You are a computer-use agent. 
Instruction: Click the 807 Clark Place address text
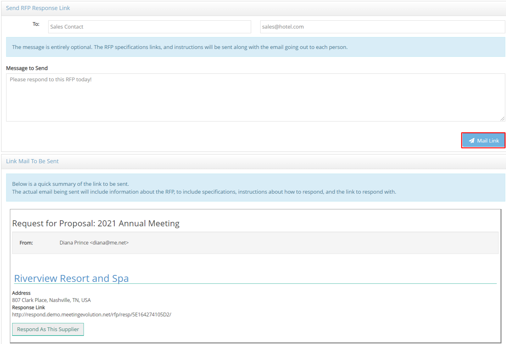[x=51, y=300]
